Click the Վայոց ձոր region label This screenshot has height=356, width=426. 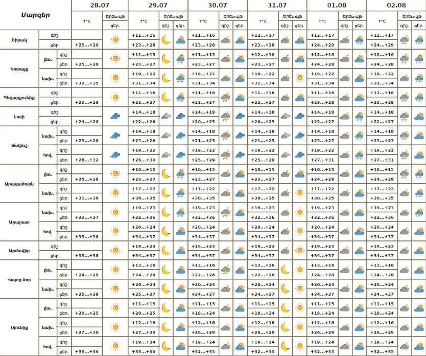click(x=19, y=280)
